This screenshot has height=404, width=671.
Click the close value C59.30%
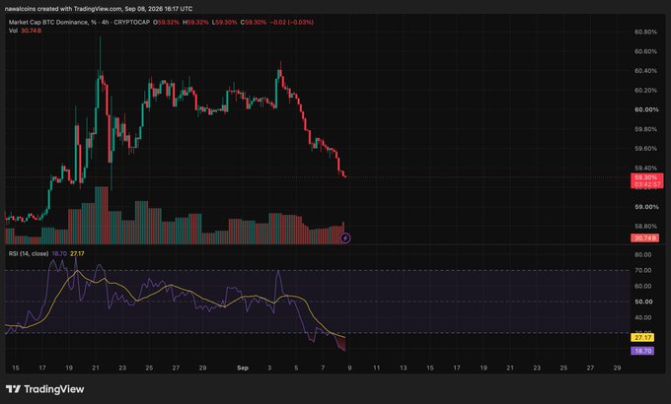click(x=254, y=23)
